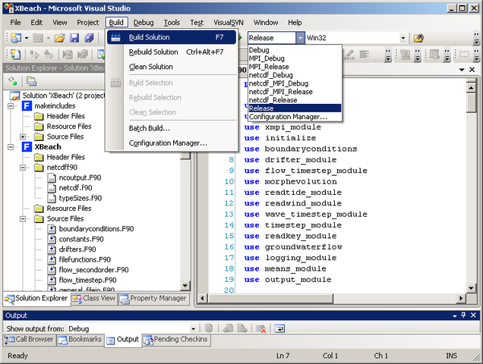Toggle Word Wrap icon in Output toolbar
This screenshot has height=364, width=483.
click(279, 328)
